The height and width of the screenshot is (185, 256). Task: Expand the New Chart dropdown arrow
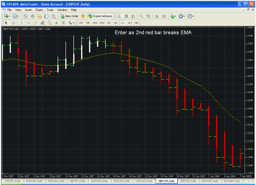(10, 16)
